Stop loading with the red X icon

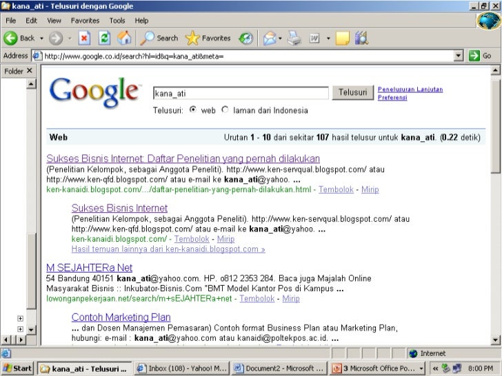pyautogui.click(x=84, y=39)
